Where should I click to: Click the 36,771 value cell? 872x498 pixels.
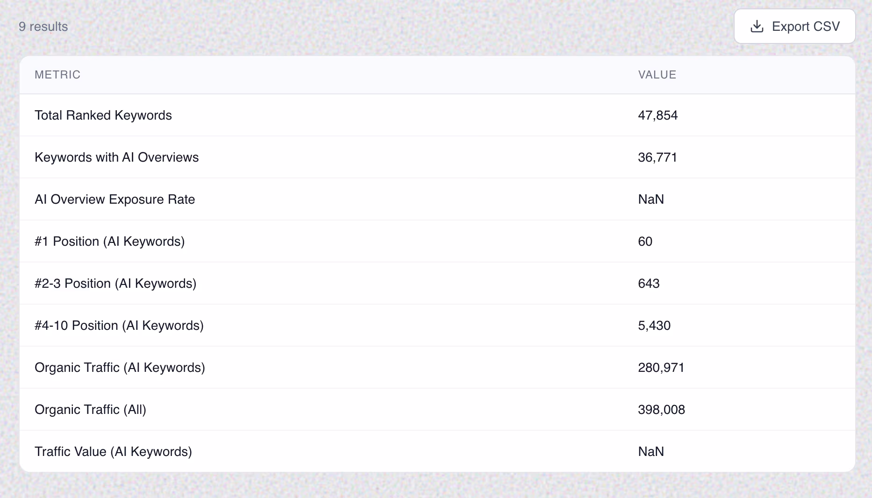coord(658,157)
